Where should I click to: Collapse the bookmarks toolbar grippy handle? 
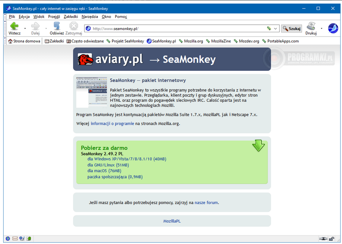tap(5, 41)
